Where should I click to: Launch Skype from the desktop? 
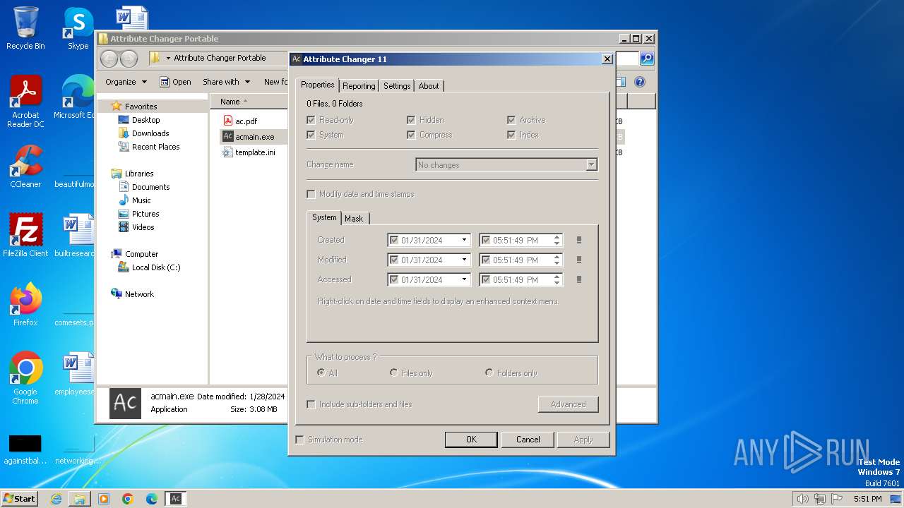coord(78,28)
